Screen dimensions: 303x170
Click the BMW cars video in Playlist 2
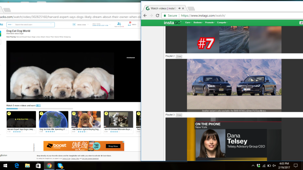coord(234,85)
